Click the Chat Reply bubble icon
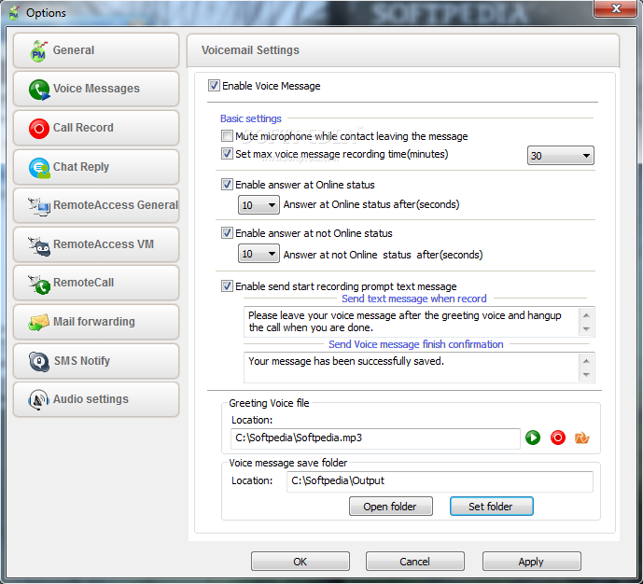Viewport: 643px width, 584px height. point(39,168)
